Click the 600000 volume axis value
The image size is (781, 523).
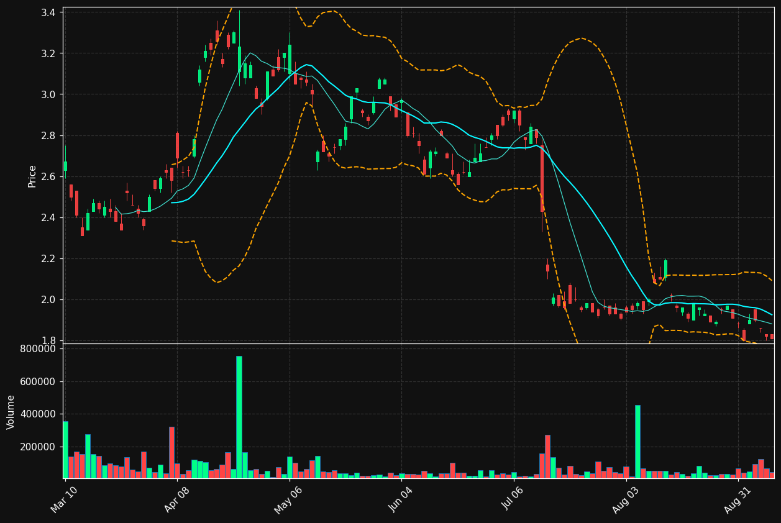coord(38,382)
